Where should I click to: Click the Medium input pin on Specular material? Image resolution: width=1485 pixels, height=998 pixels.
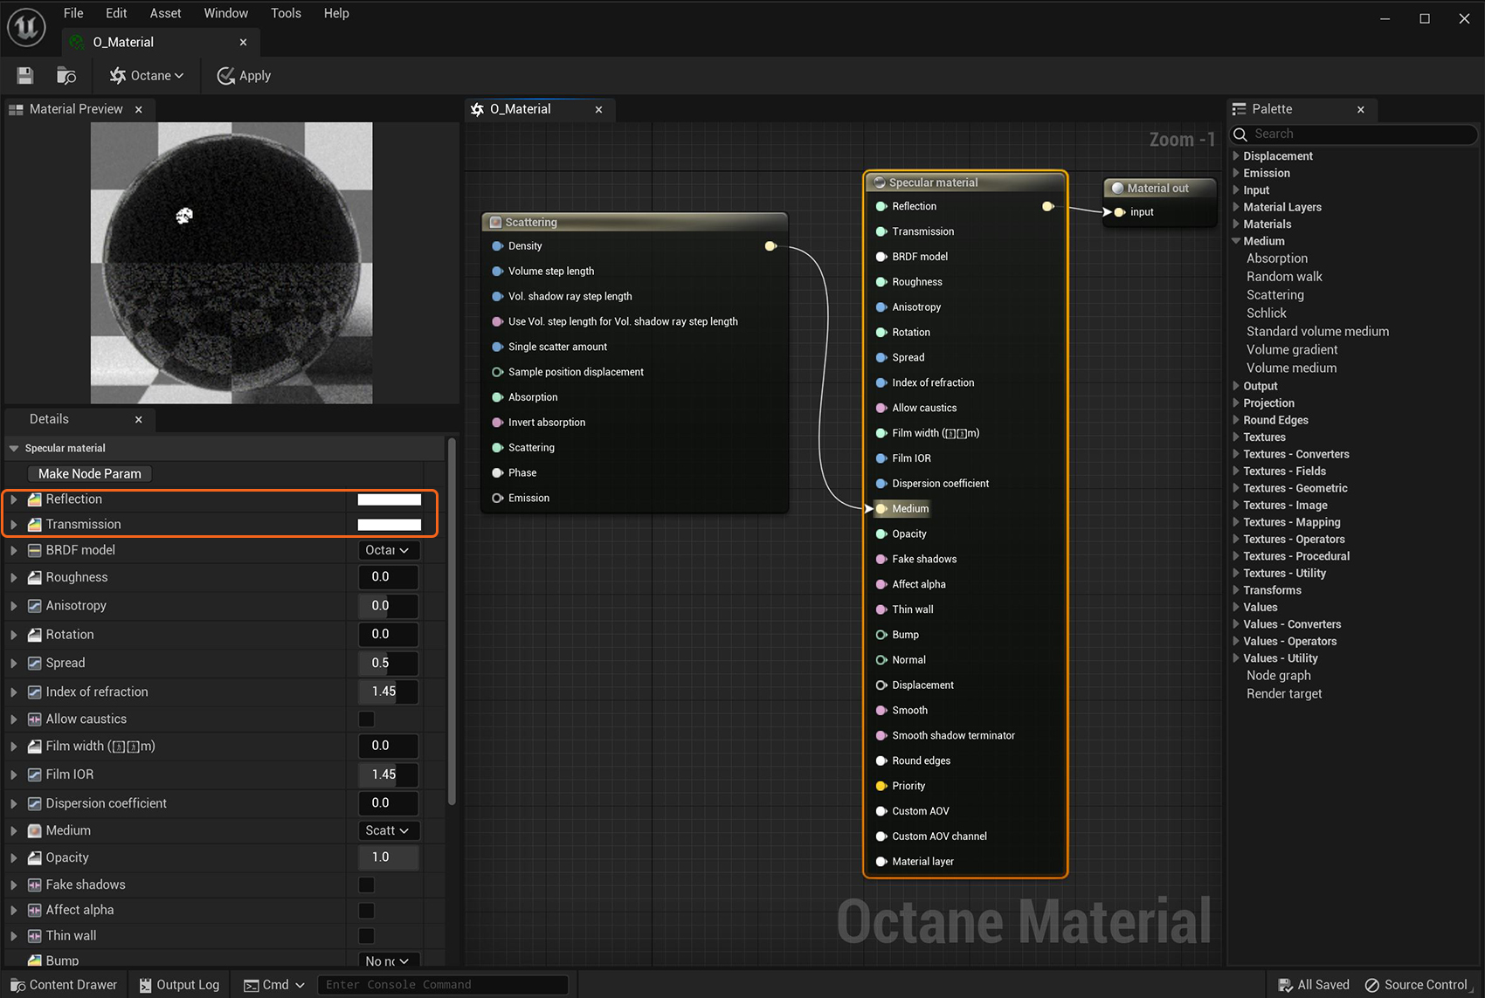[881, 508]
